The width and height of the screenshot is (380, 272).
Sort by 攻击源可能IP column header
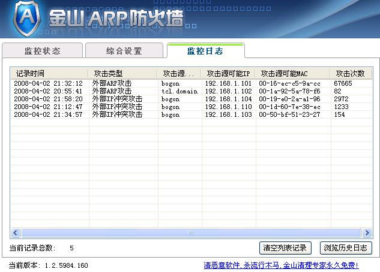(228, 73)
